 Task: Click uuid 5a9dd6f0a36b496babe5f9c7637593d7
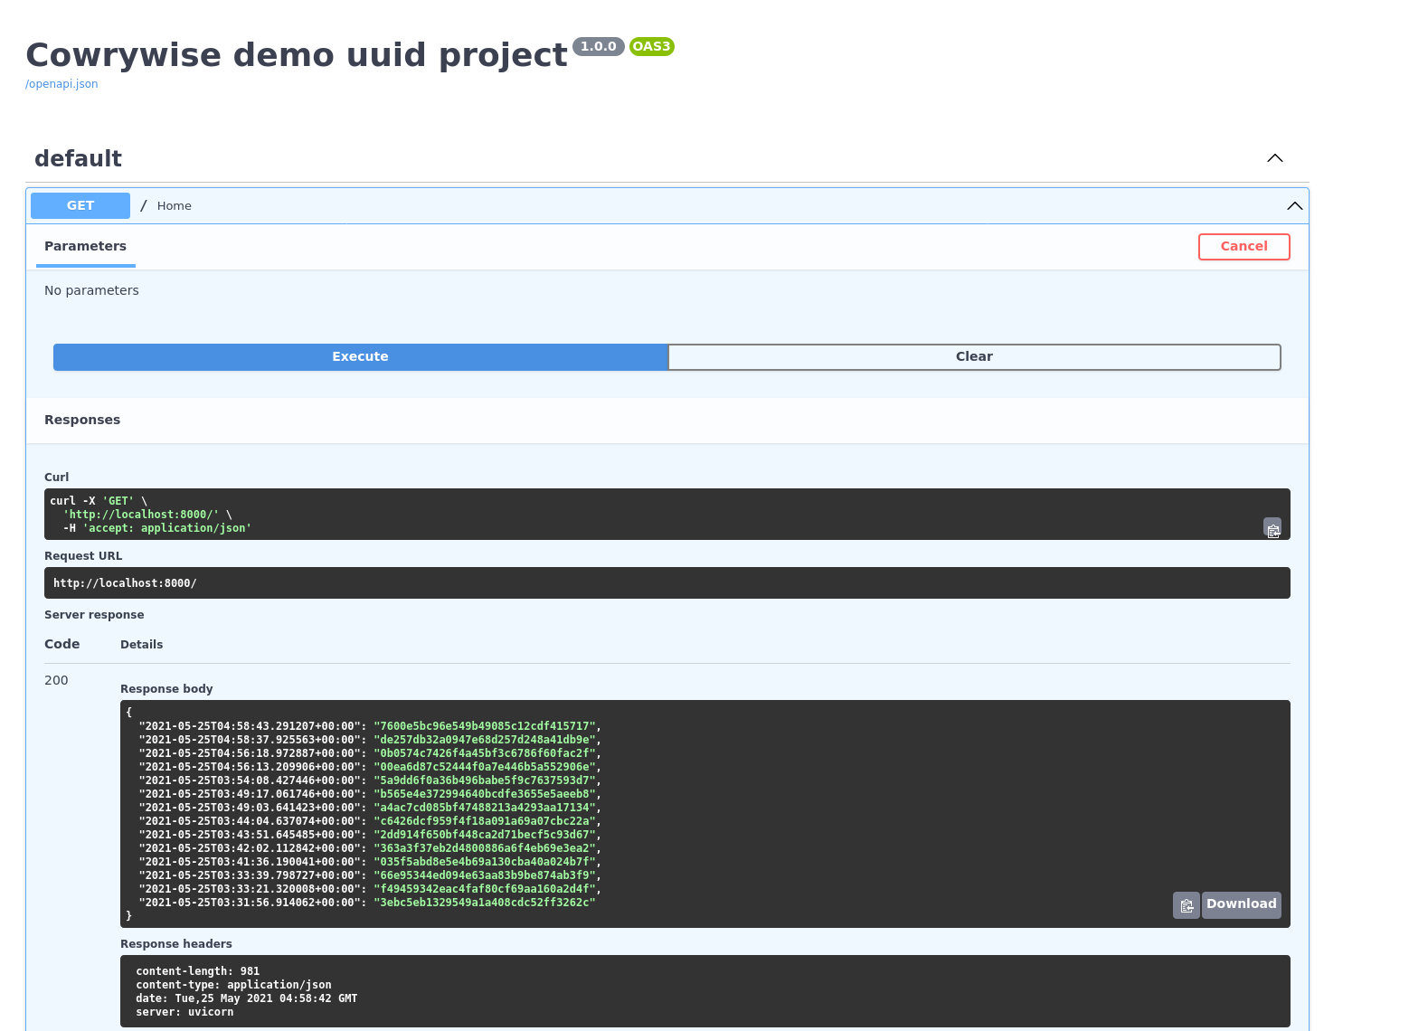pos(485,780)
